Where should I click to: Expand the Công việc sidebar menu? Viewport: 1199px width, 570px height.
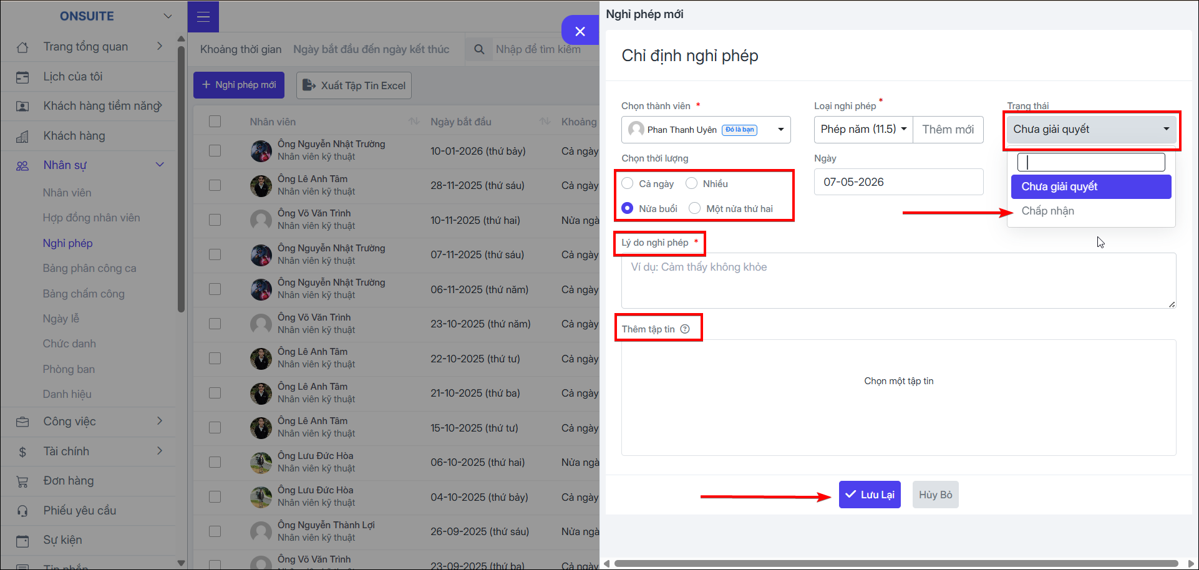tap(90, 422)
